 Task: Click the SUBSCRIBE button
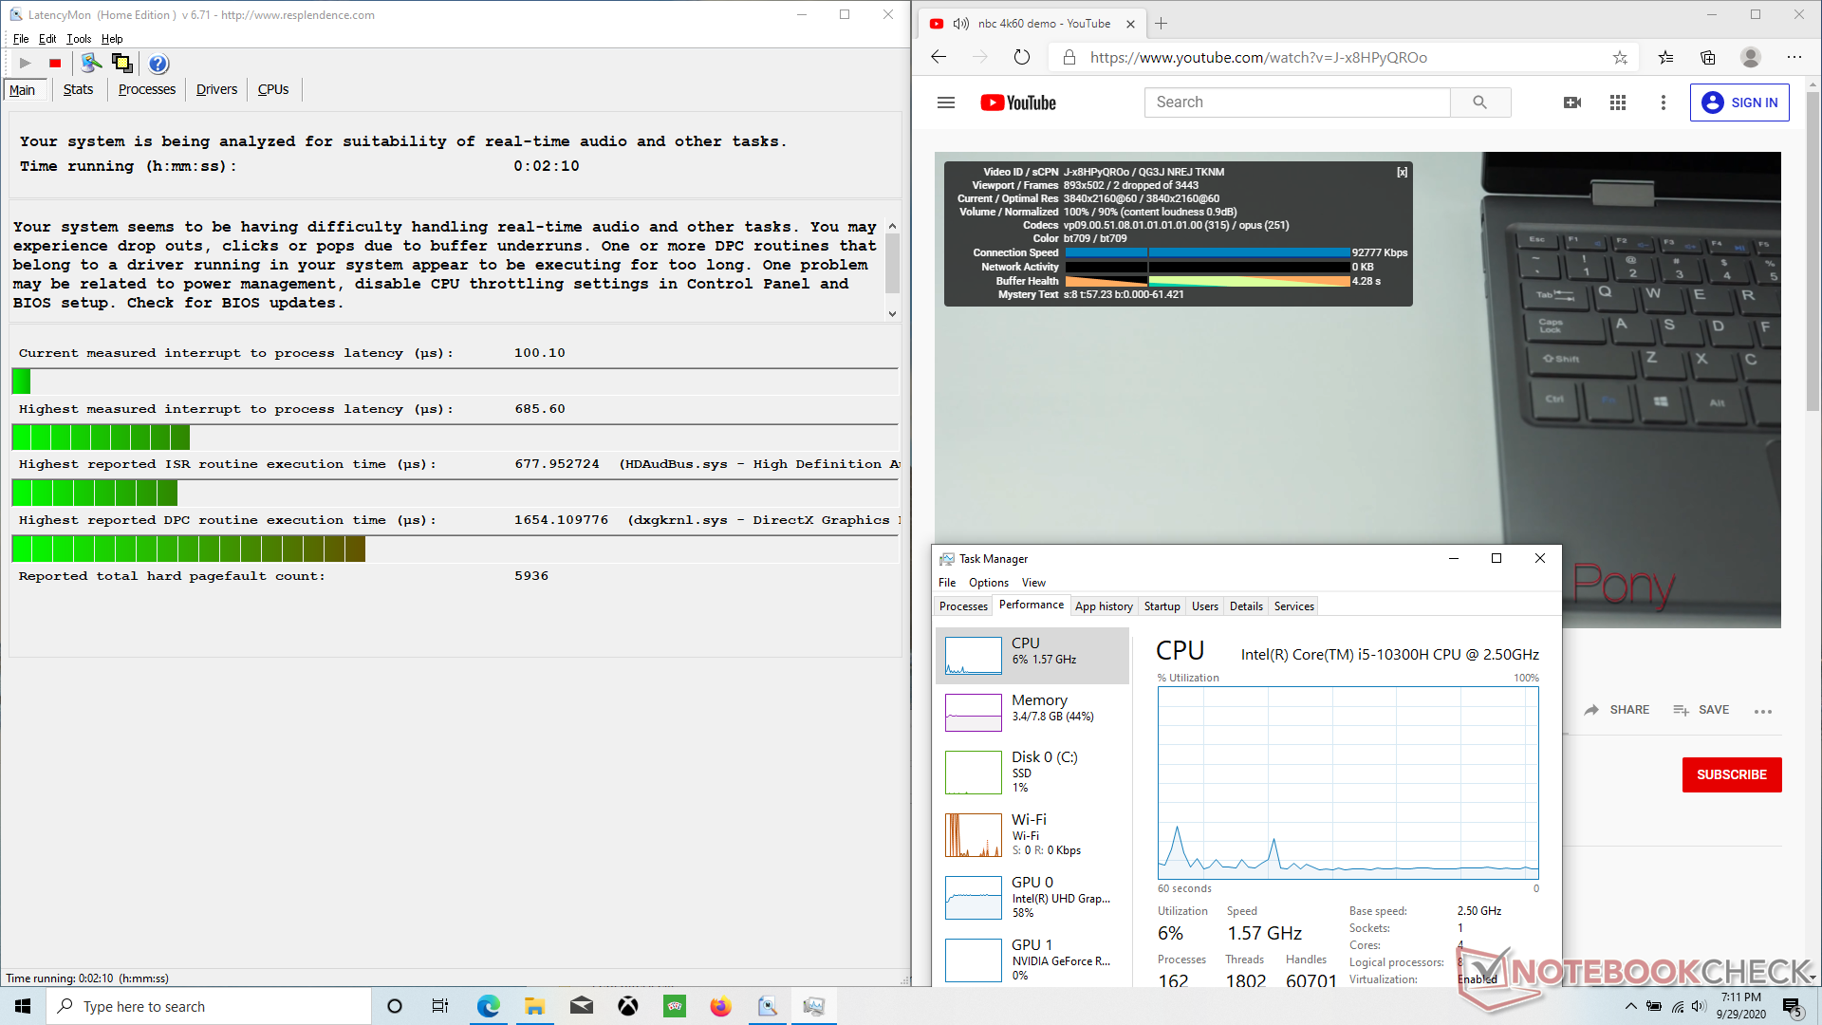(x=1731, y=774)
